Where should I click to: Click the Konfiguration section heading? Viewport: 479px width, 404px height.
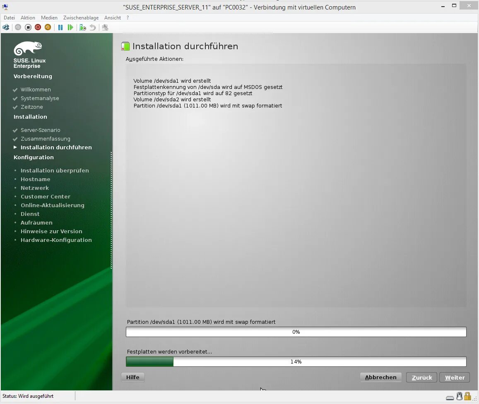[x=34, y=158]
